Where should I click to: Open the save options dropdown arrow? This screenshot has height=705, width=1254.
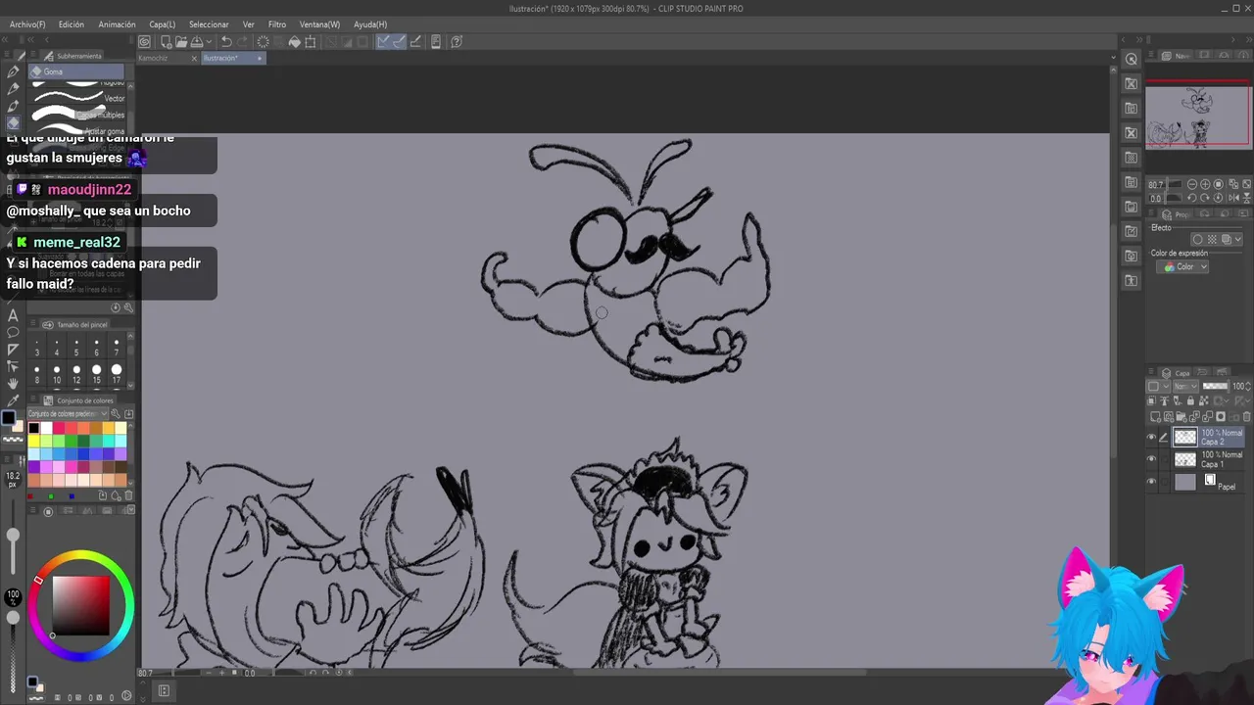point(209,41)
